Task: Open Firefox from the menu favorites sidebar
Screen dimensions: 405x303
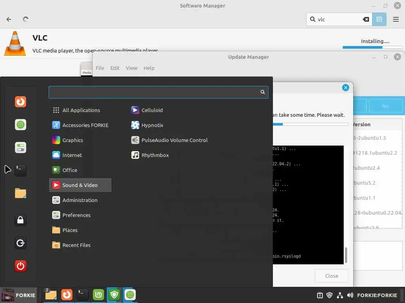Action: (x=21, y=101)
